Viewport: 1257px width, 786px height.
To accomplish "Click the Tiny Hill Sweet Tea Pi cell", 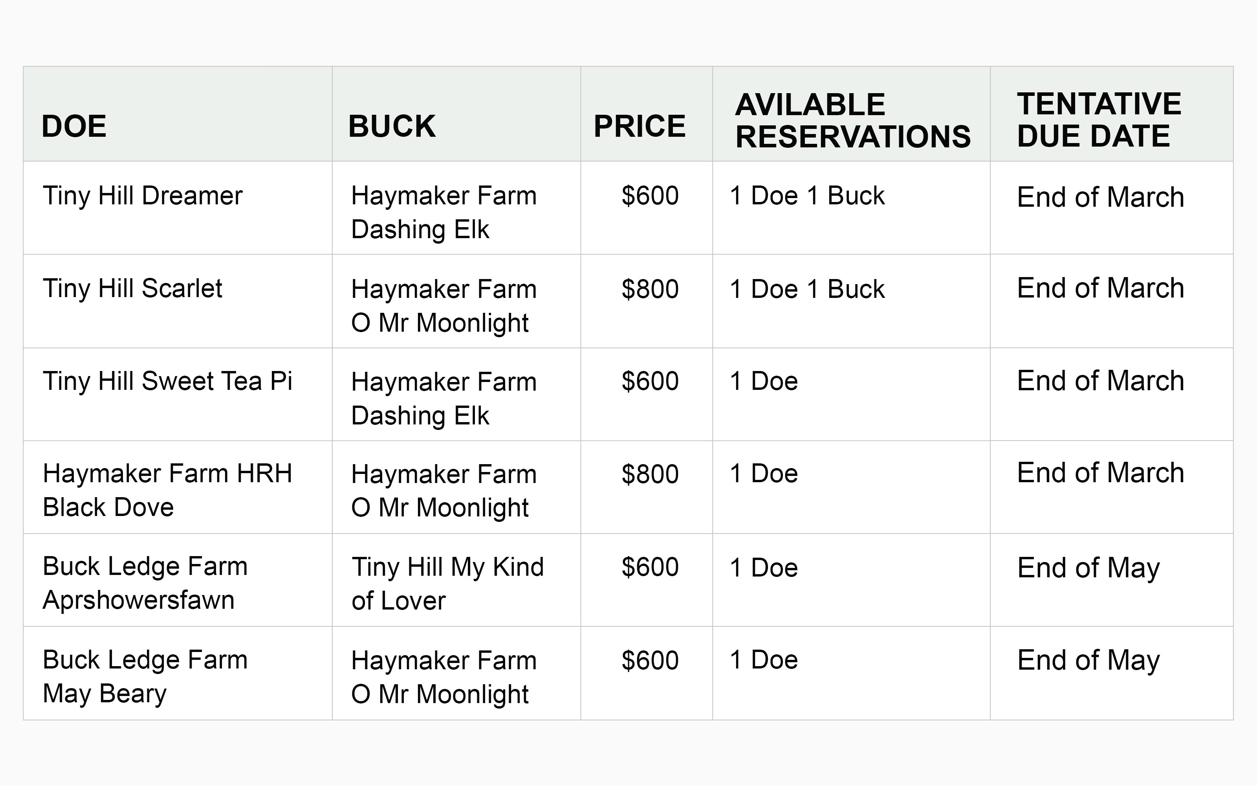I will pyautogui.click(x=167, y=381).
